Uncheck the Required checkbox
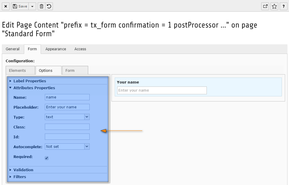Image resolution: width=289 pixels, height=185 pixels. click(x=47, y=158)
